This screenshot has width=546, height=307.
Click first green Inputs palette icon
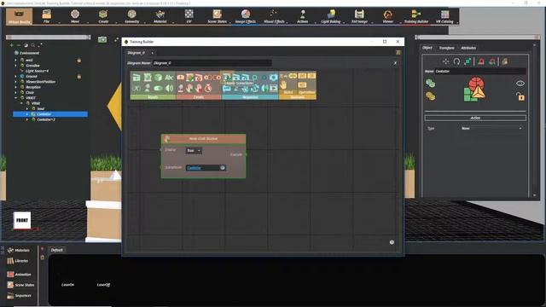point(136,78)
